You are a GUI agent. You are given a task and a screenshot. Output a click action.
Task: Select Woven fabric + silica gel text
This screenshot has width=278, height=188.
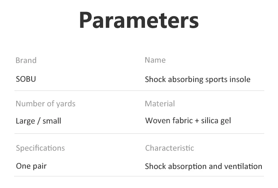[188, 120]
